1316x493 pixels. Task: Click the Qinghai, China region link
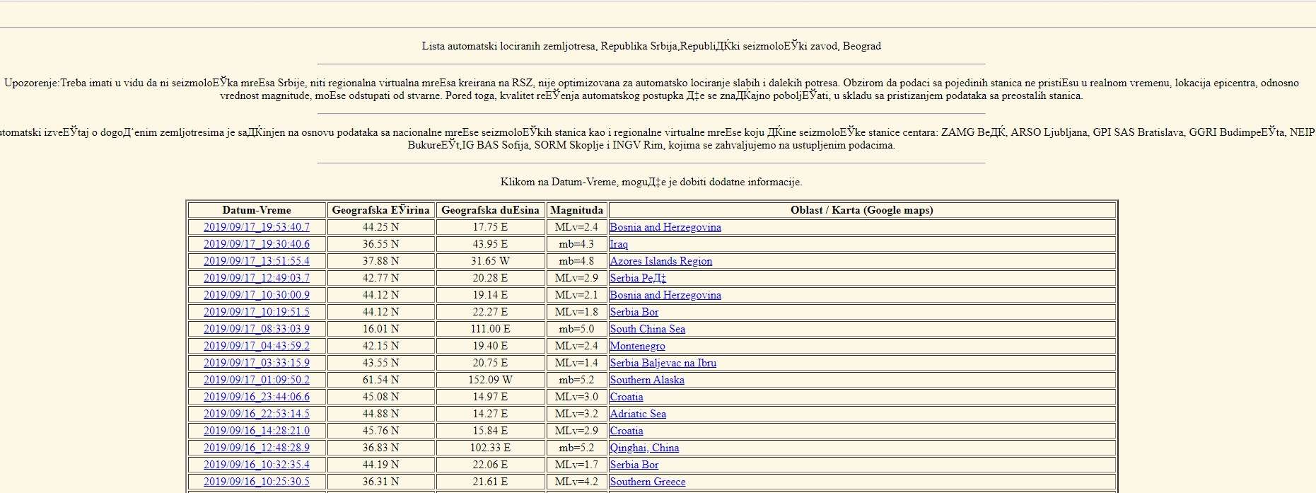click(644, 448)
